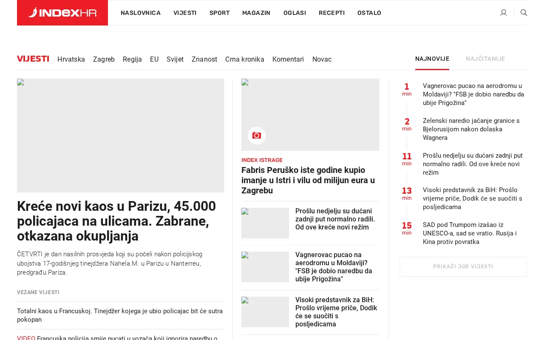Go to the Crna kronika category
This screenshot has width=544, height=340.
pyautogui.click(x=245, y=59)
